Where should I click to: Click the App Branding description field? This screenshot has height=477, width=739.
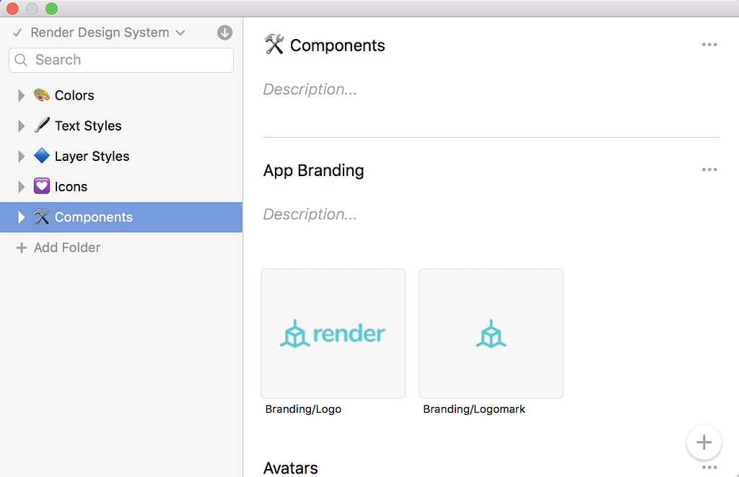pyautogui.click(x=310, y=214)
